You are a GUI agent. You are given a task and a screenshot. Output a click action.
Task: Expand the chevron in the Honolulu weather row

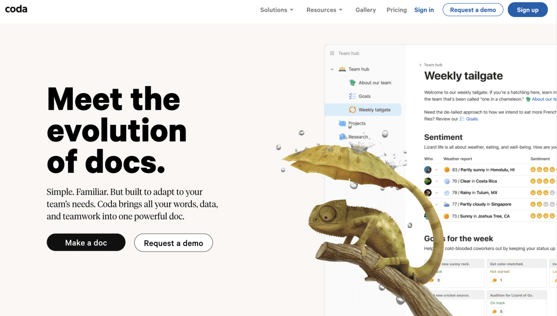(437, 170)
